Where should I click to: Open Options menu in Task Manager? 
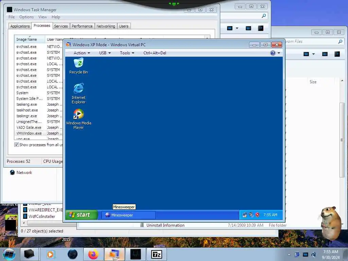click(27, 17)
